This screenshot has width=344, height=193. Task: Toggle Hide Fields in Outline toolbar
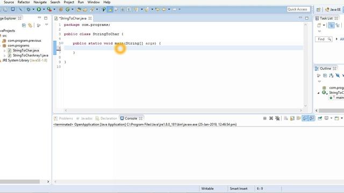[338, 76]
